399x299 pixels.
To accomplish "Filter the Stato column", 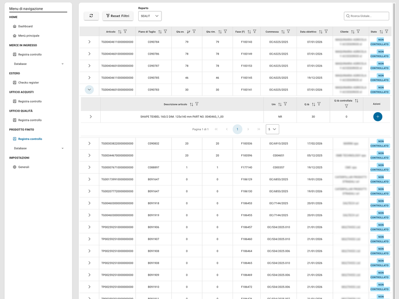I will [x=386, y=32].
